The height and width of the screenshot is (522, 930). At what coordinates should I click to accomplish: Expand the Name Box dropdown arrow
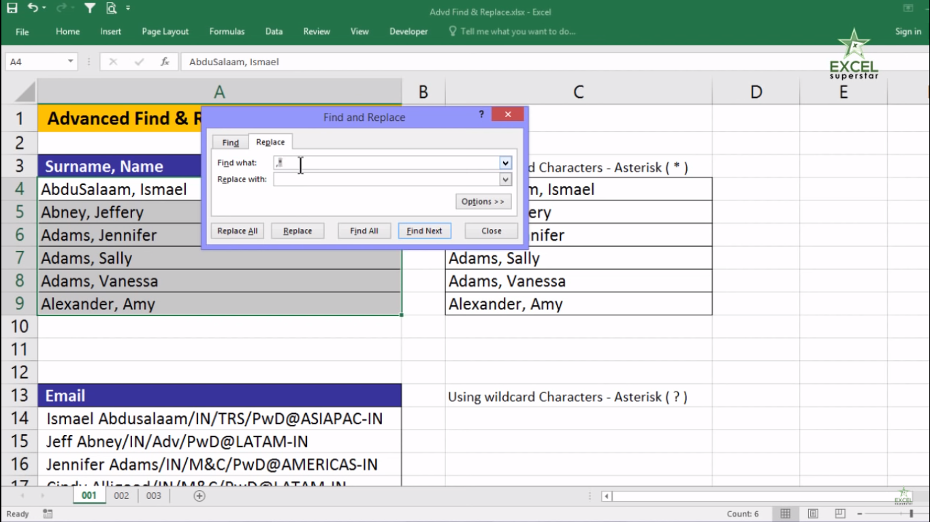tap(70, 62)
